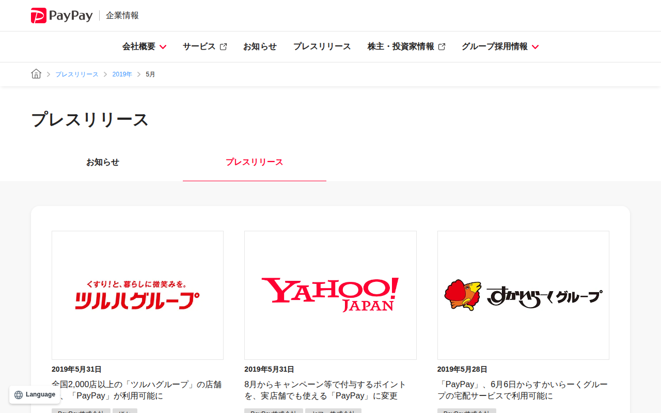661x413 pixels.
Task: Click the external link icon next to サービス
Action: [x=223, y=47]
